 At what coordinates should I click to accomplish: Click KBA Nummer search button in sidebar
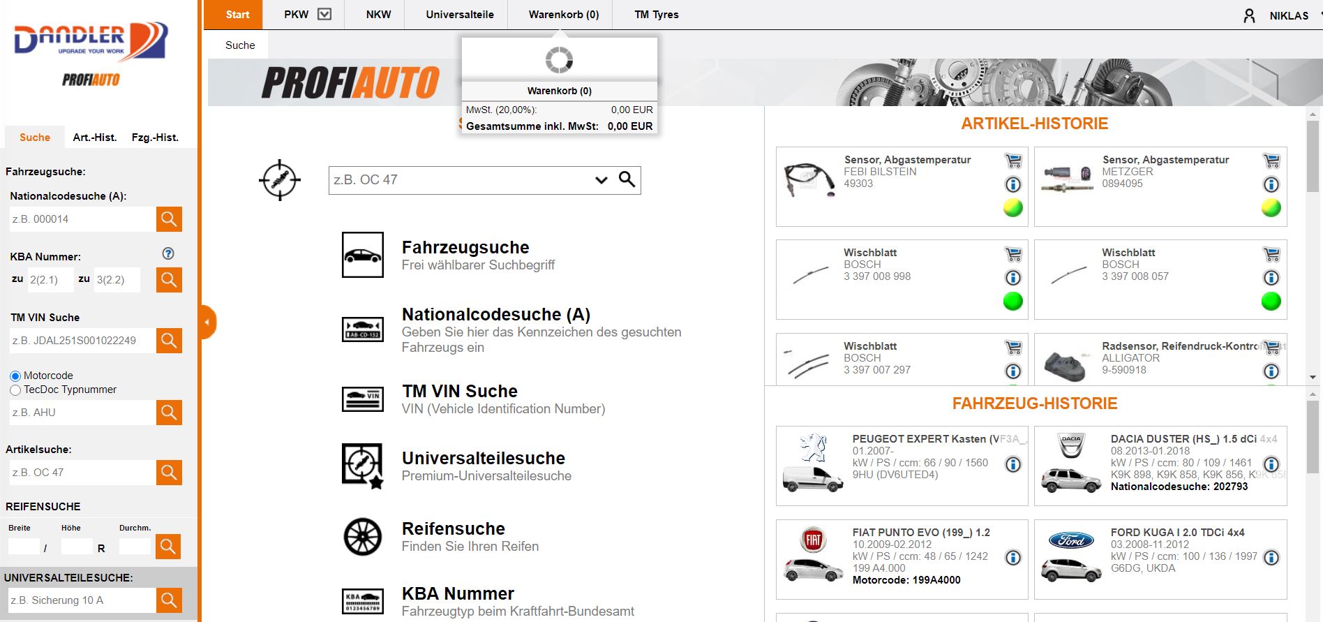click(169, 280)
